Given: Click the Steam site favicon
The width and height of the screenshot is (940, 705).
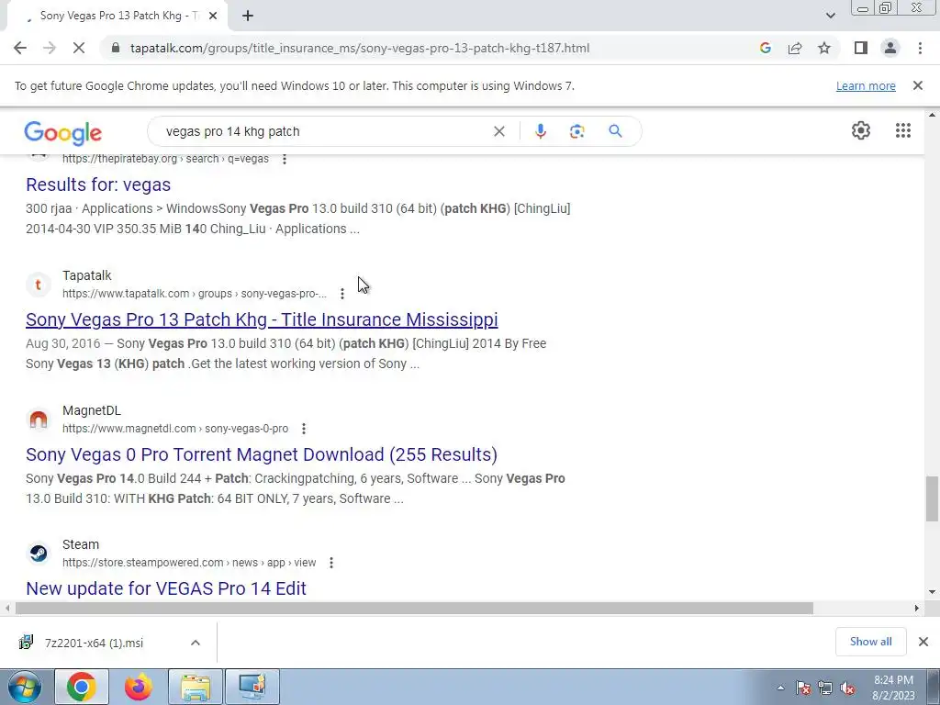Looking at the screenshot, I should point(39,553).
